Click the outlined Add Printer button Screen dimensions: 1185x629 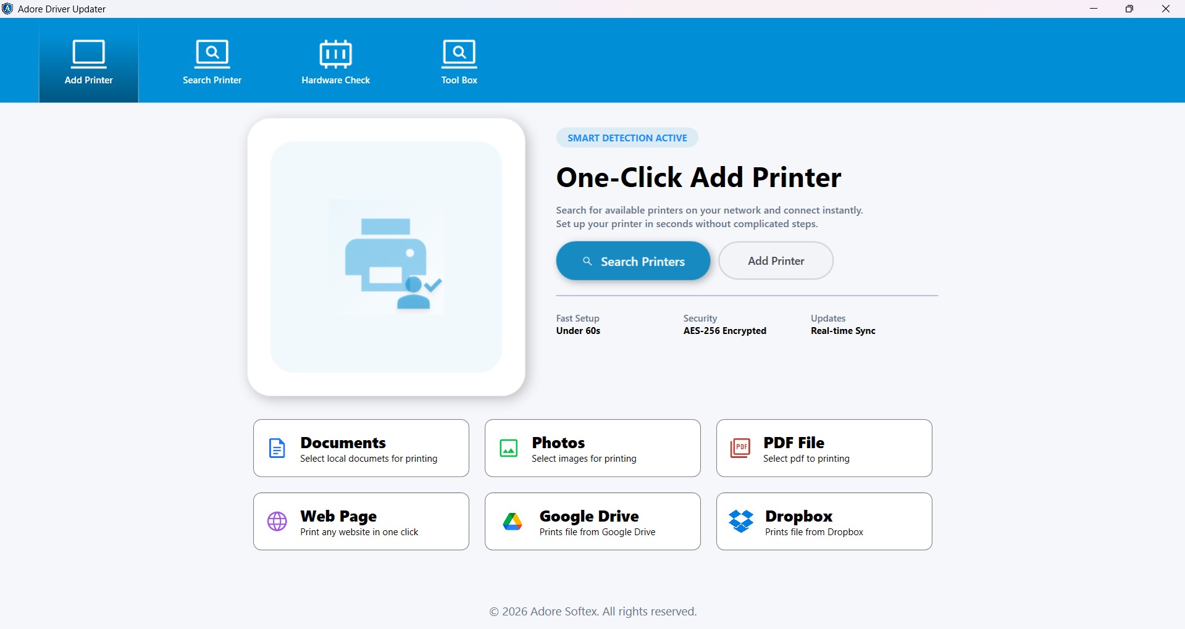(776, 260)
